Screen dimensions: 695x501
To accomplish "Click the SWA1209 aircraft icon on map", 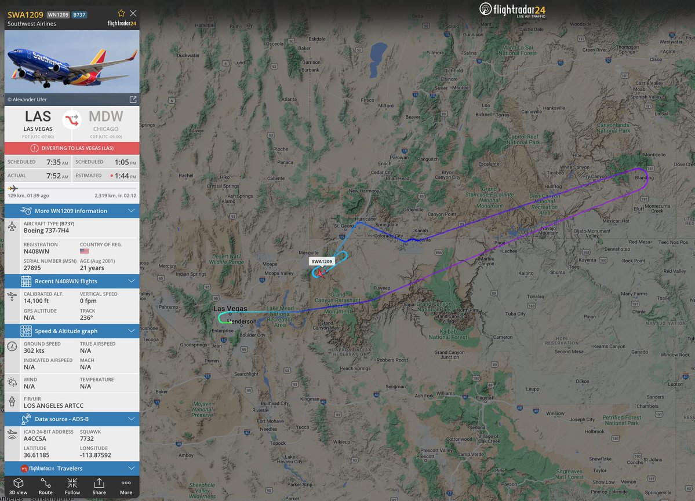I will point(320,273).
